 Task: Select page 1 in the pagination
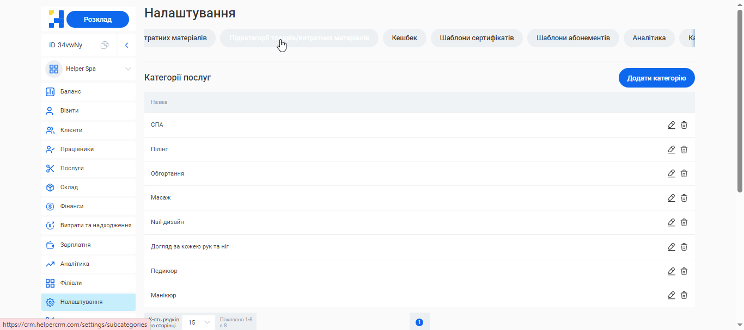[419, 321]
